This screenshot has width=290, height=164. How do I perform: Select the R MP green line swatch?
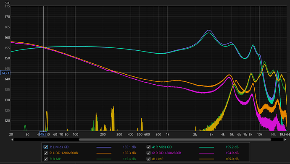[x=104, y=159]
